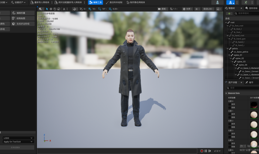Select the translate move tool in viewport toolbar
This screenshot has width=259, height=154.
coord(51,9)
